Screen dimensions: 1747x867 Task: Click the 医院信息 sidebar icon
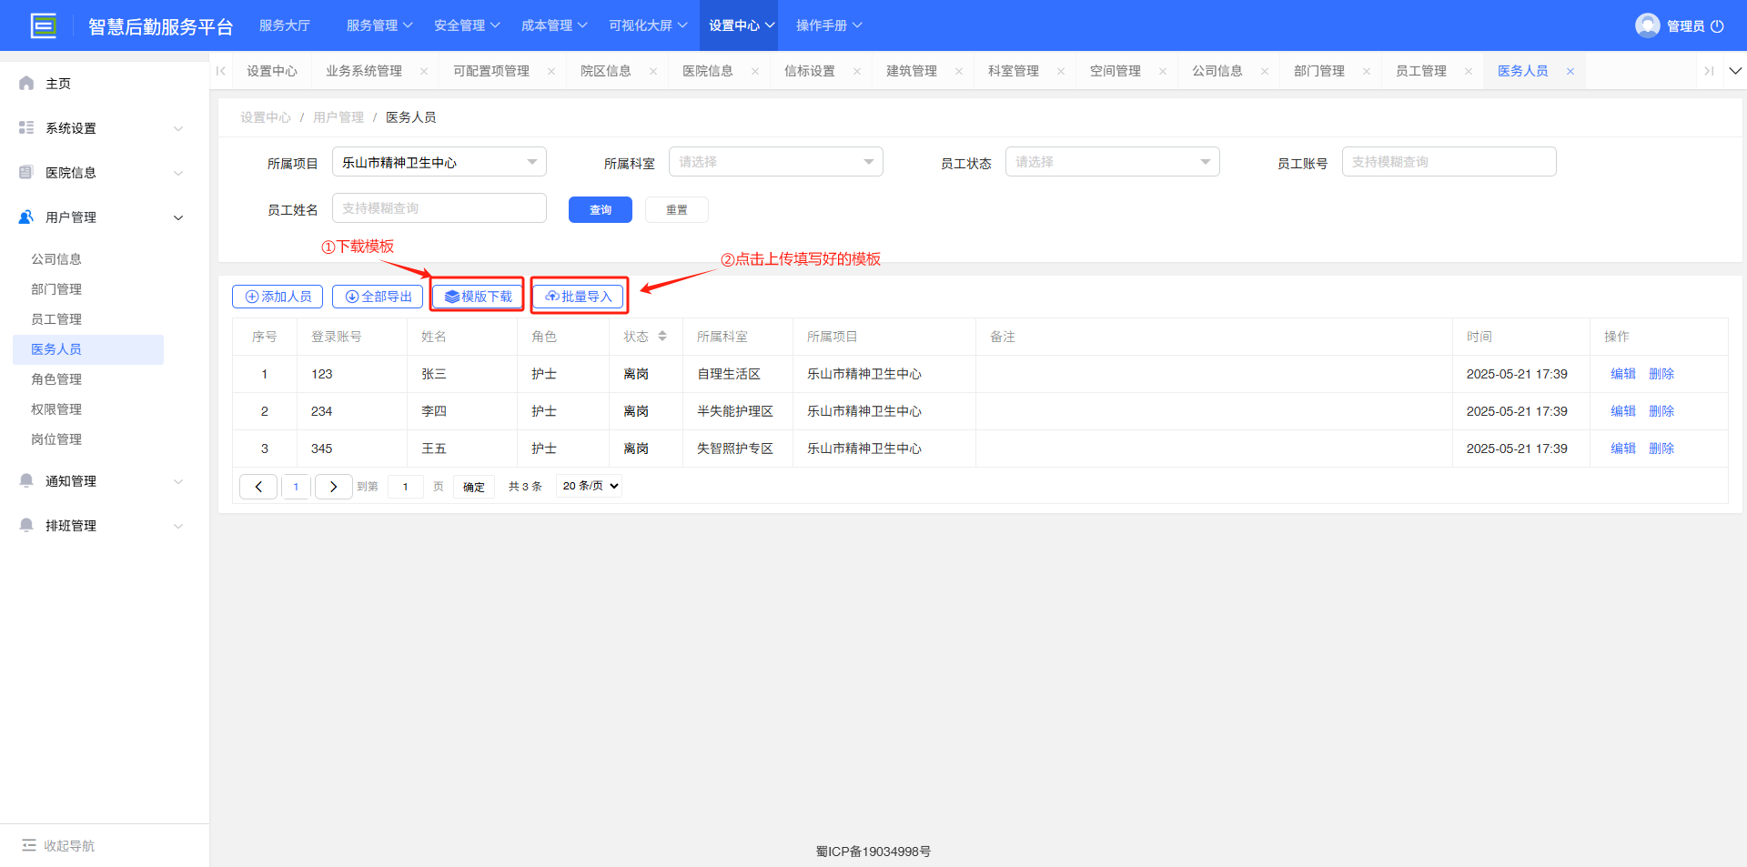pyautogui.click(x=26, y=173)
